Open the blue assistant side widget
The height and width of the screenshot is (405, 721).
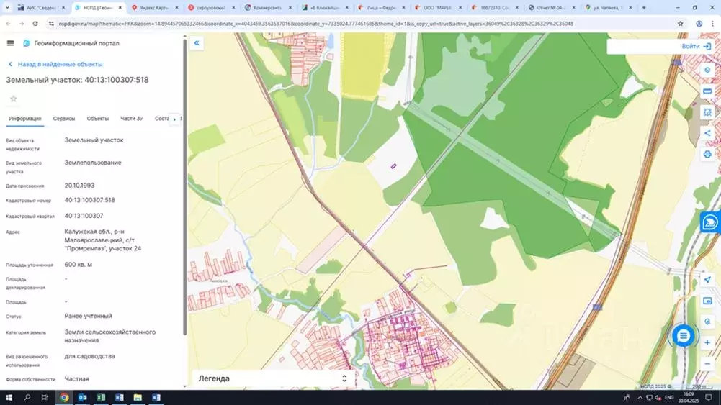pyautogui.click(x=710, y=222)
